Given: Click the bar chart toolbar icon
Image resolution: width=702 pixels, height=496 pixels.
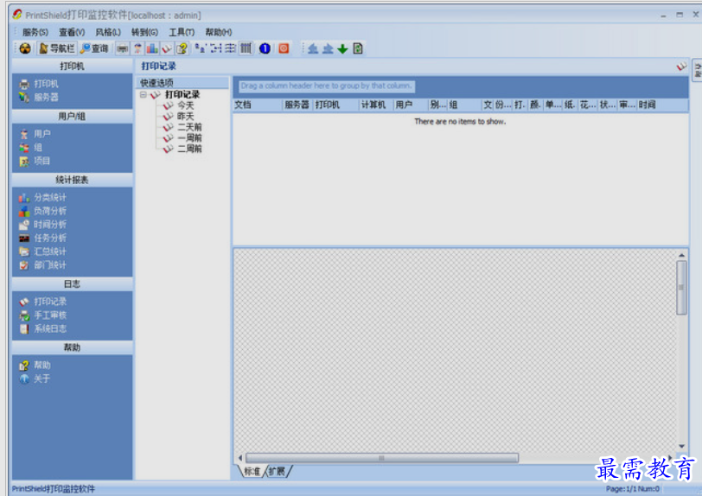Looking at the screenshot, I should tap(152, 48).
